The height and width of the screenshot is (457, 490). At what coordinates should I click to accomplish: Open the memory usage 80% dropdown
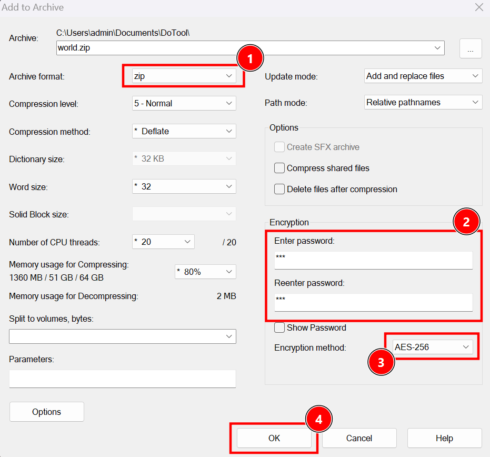pyautogui.click(x=205, y=272)
